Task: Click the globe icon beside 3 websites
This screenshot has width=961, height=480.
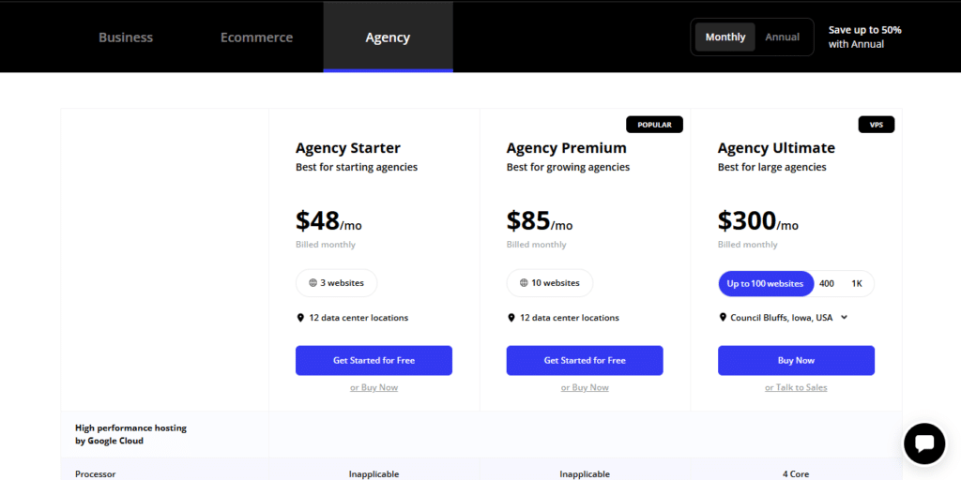Action: (313, 283)
